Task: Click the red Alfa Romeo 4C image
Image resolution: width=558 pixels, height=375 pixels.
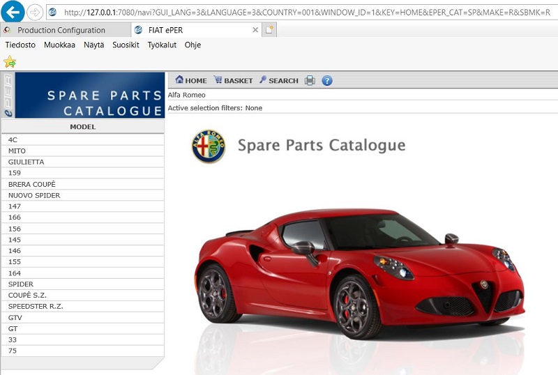Action: pos(359,273)
